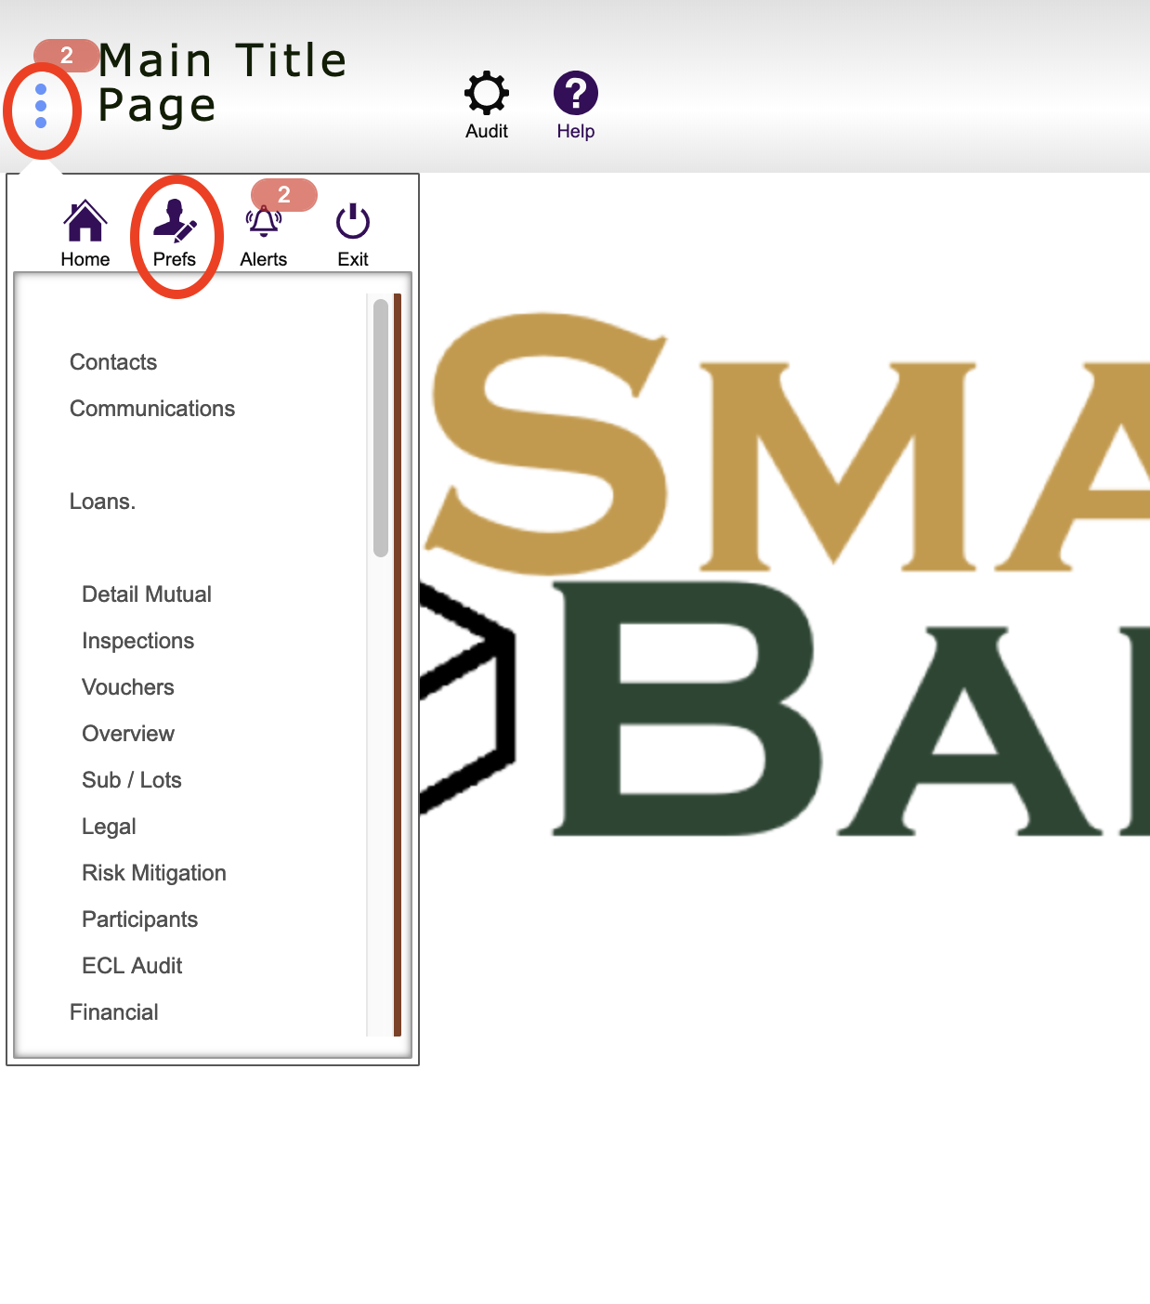Click the side menu scrollbar thumb
Image resolution: width=1150 pixels, height=1304 pixels.
(381, 428)
